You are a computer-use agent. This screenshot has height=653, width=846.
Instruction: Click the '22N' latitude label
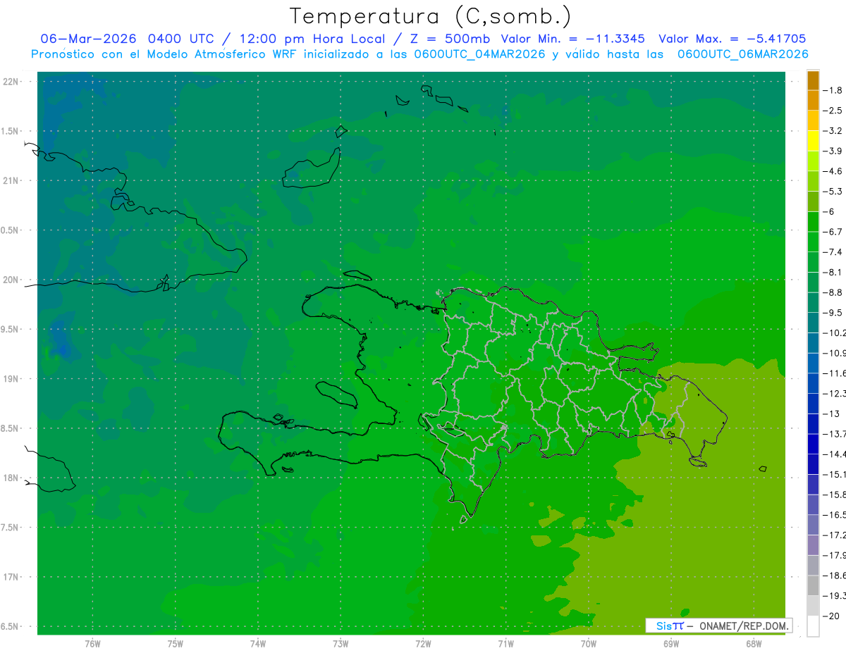pos(11,82)
